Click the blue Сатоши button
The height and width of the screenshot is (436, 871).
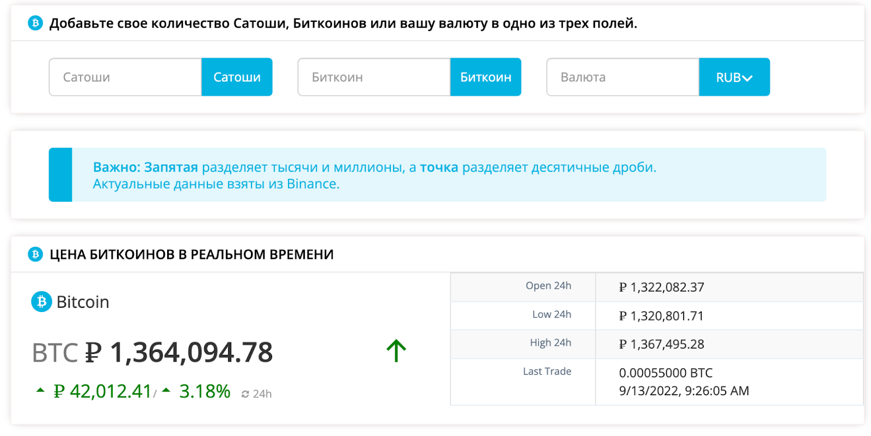(237, 77)
